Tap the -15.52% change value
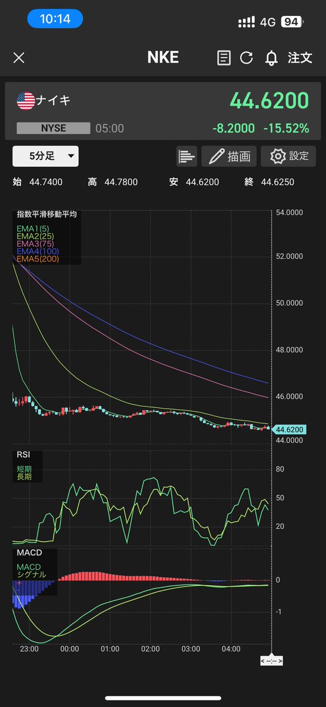326x707 pixels. pos(287,129)
